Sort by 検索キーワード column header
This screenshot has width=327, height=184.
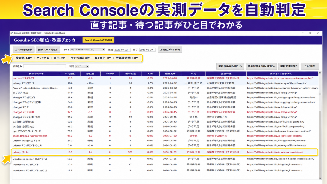click(x=36, y=74)
